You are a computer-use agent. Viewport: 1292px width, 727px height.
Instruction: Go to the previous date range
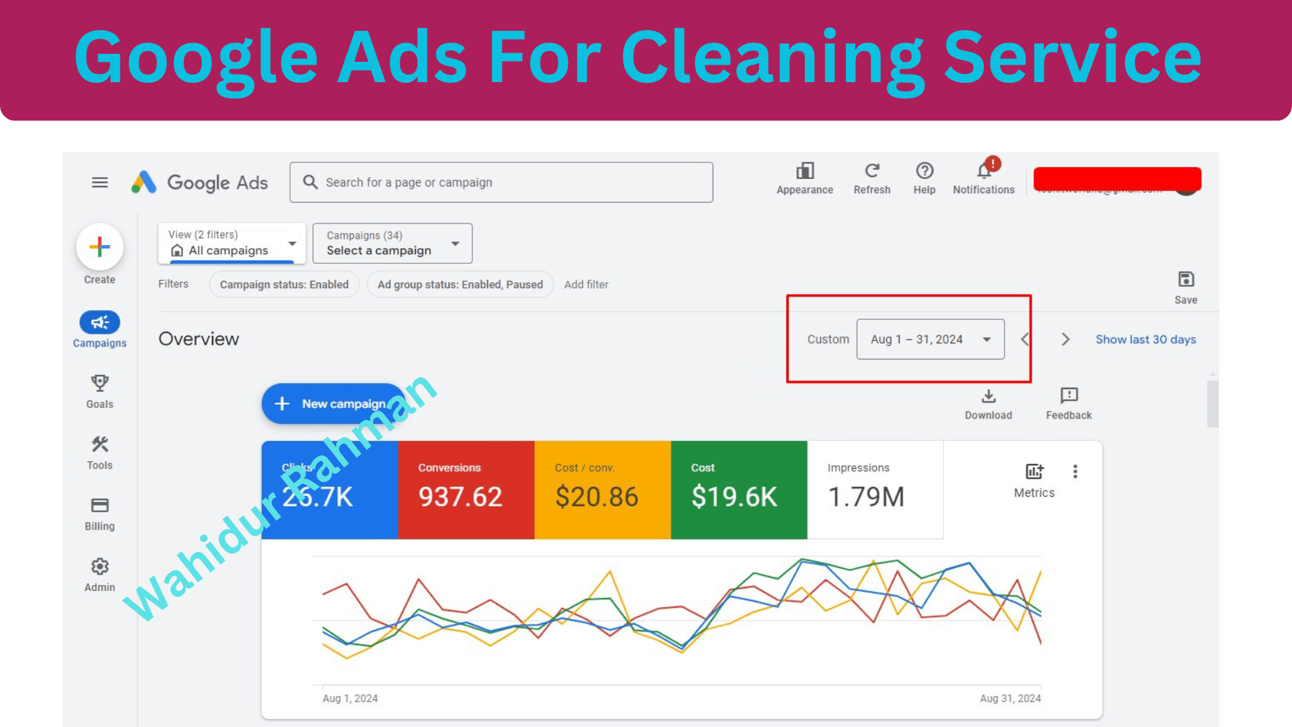(1026, 339)
